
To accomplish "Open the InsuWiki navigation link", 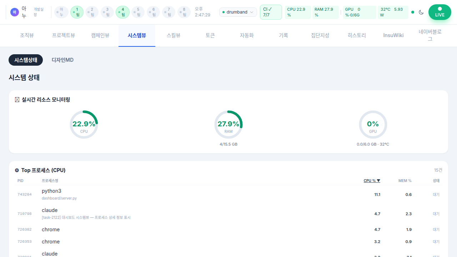I will 393,35.
